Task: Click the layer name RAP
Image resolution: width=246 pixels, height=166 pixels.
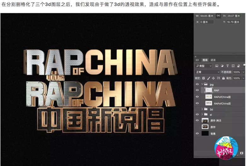Action: pos(216,90)
